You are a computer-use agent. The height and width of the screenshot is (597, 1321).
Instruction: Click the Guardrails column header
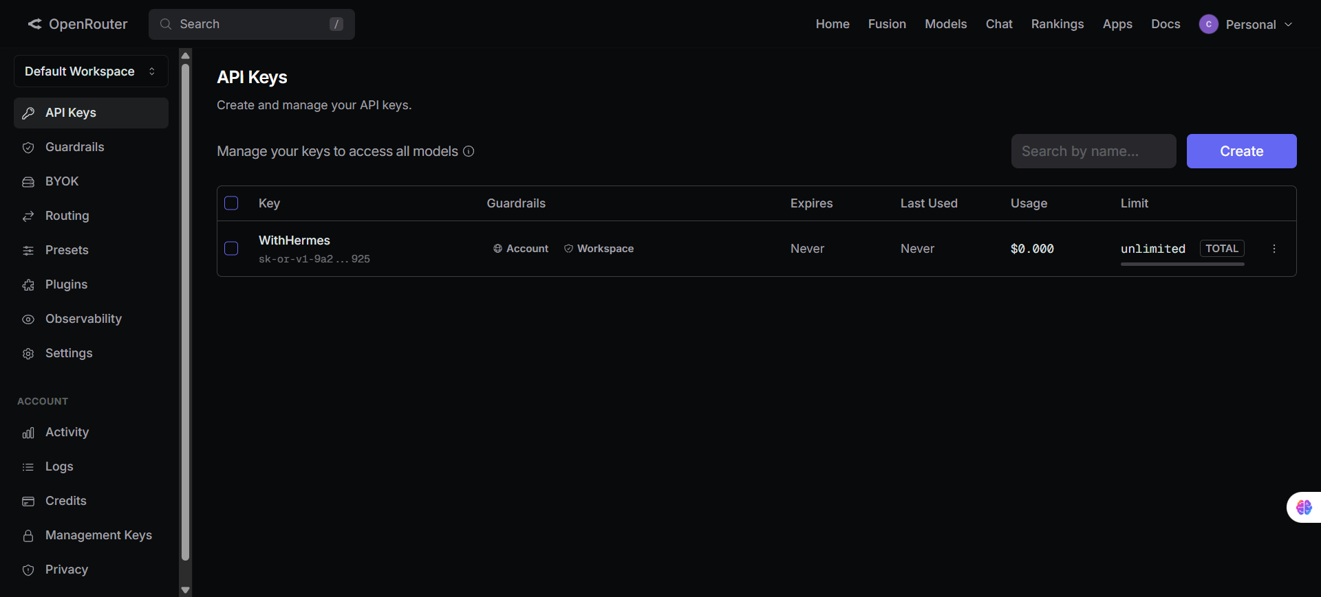pyautogui.click(x=516, y=203)
